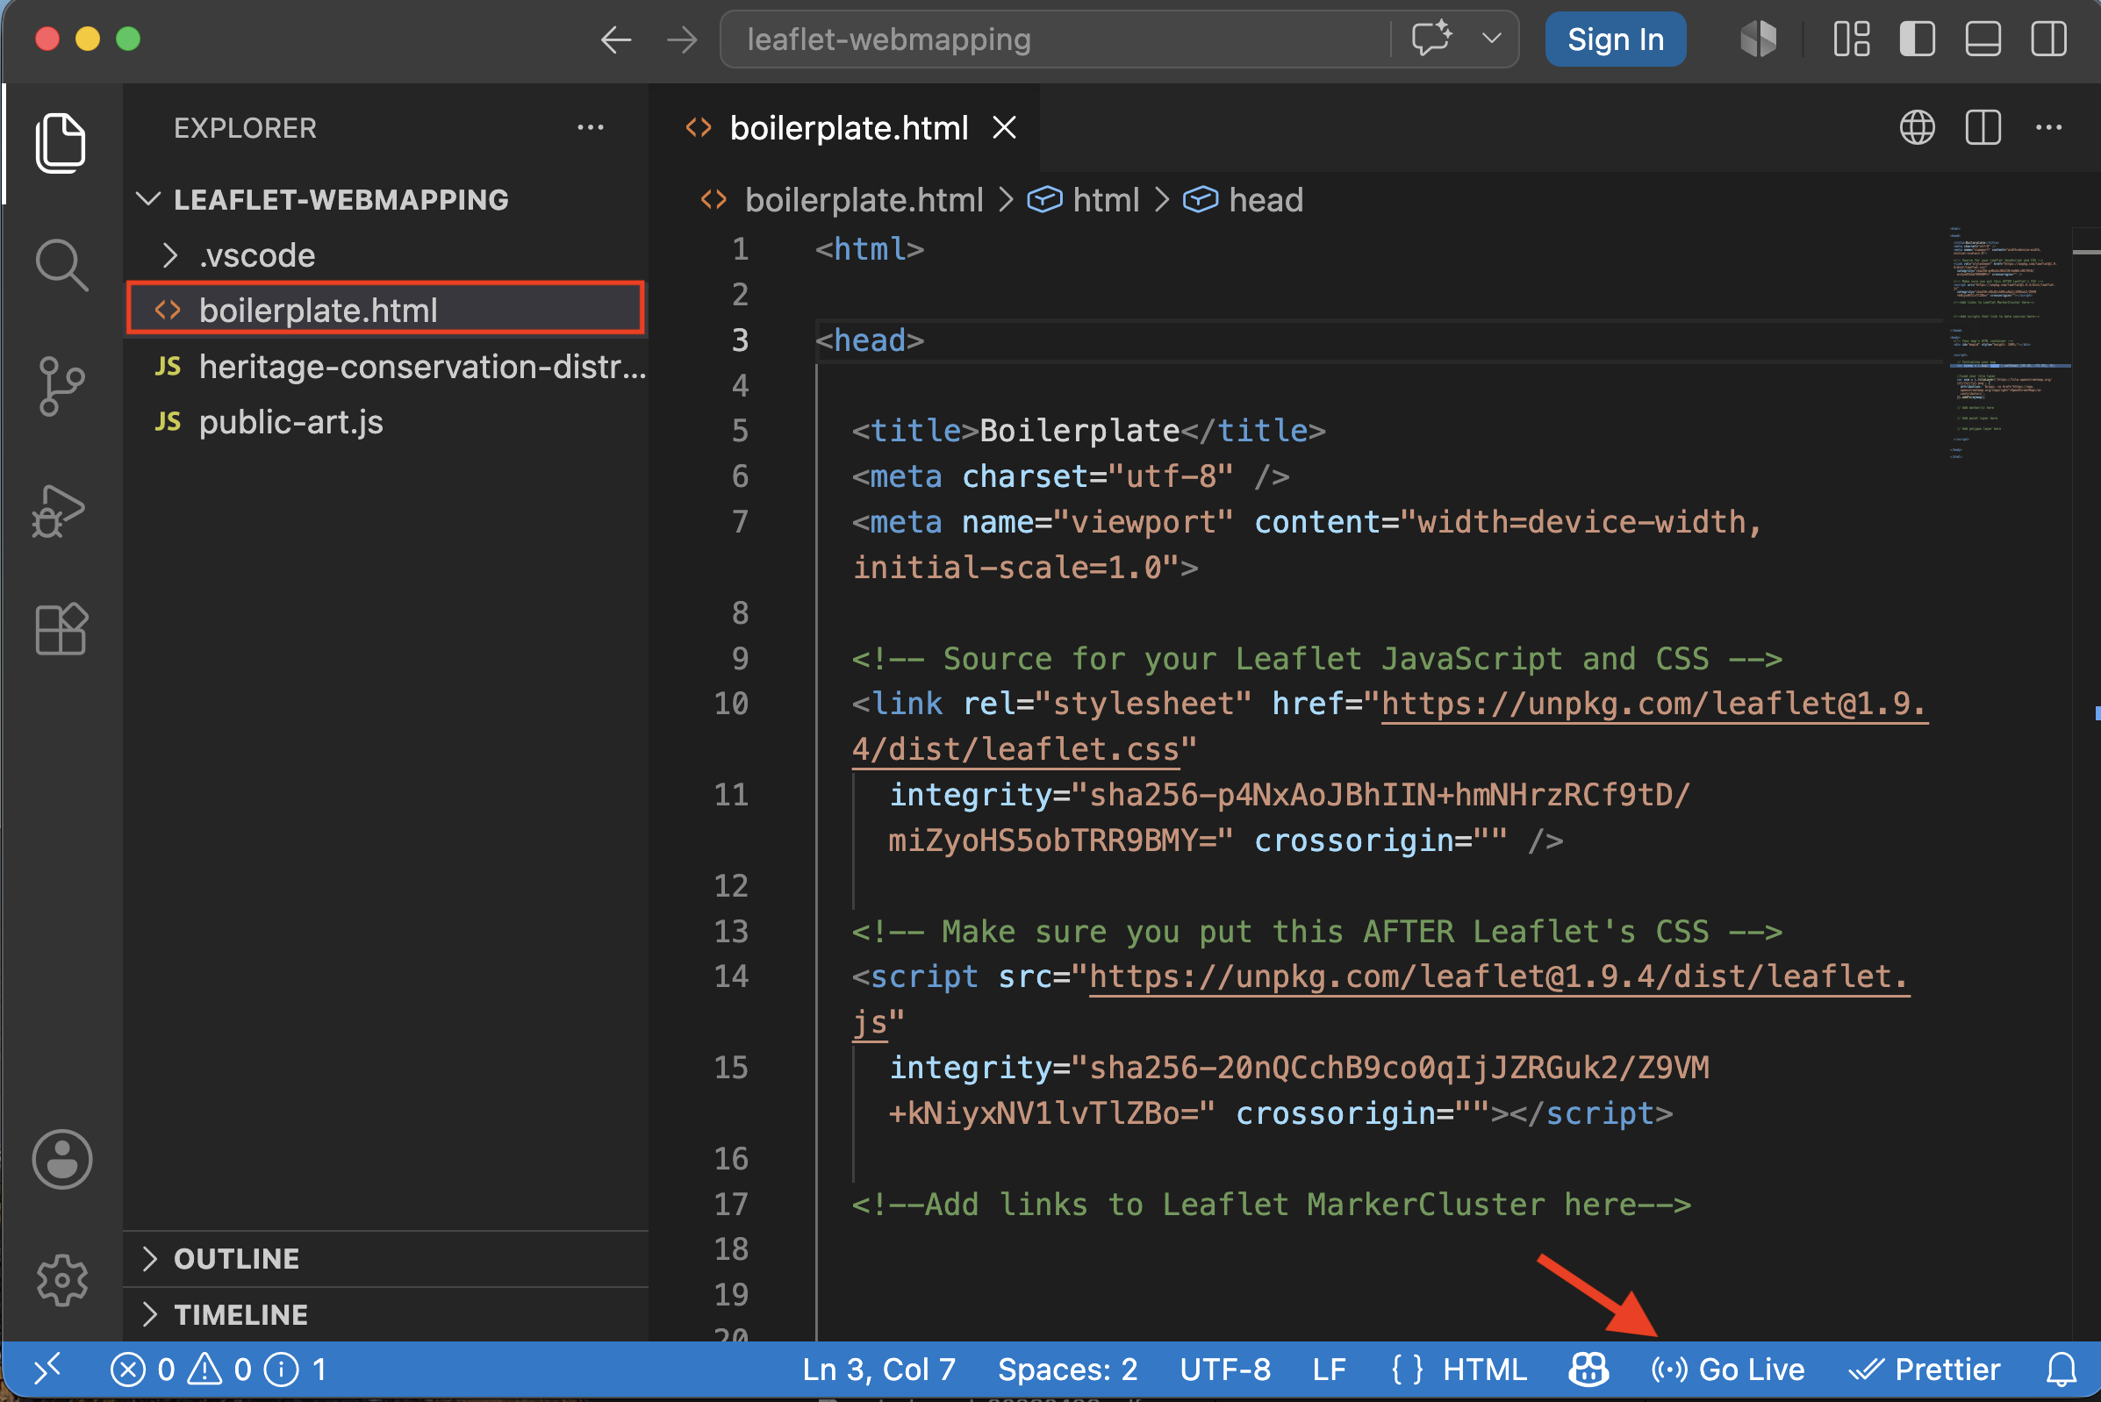The height and width of the screenshot is (1402, 2101).
Task: Click the meta charset line
Action: (1071, 476)
